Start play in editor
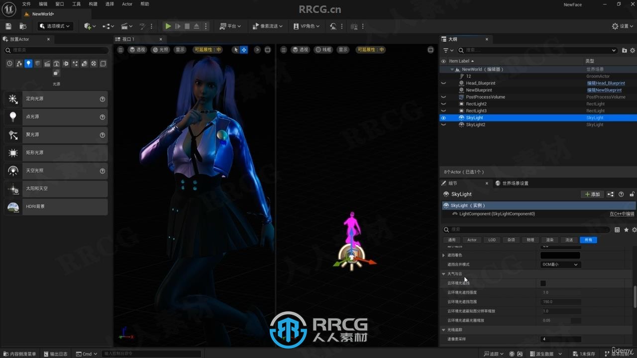637x358 pixels. 168,26
